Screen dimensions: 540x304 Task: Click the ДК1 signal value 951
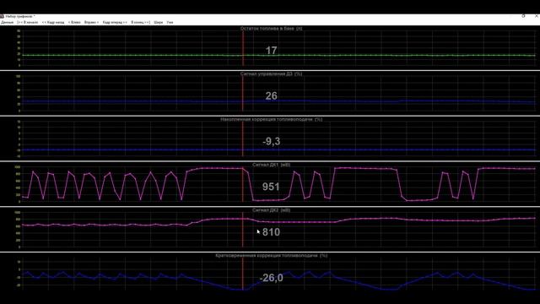(271, 187)
